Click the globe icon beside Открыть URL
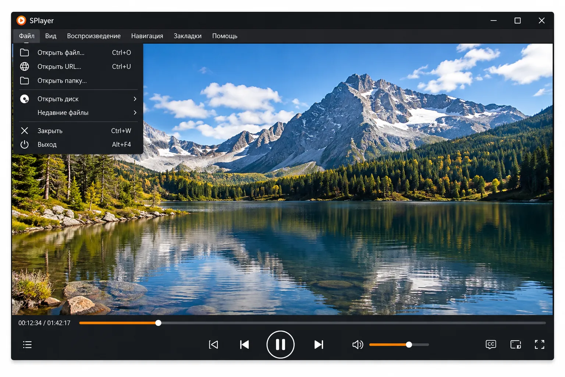 (25, 67)
